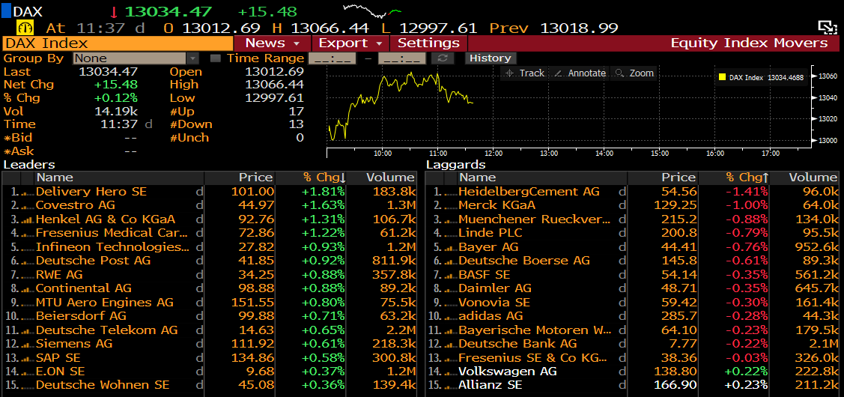Click volume bars icon for Delivery Hero SE

pyautogui.click(x=28, y=193)
